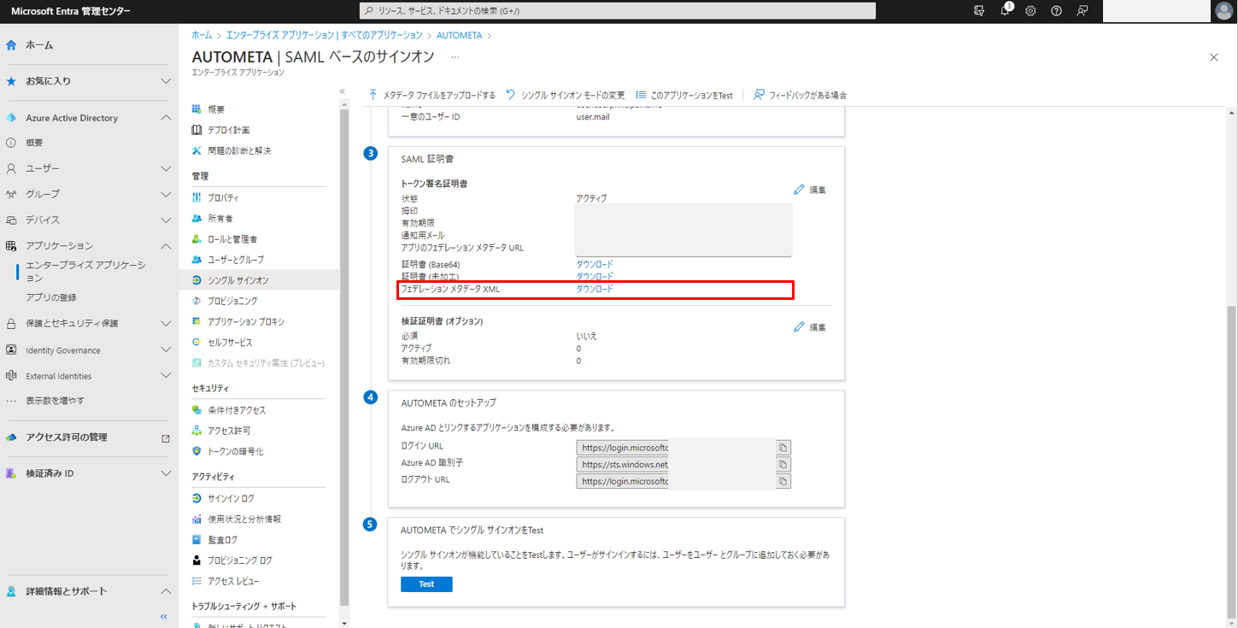This screenshot has width=1238, height=628.
Task: Collapse アプリケーション section in sidebar
Action: coord(166,245)
